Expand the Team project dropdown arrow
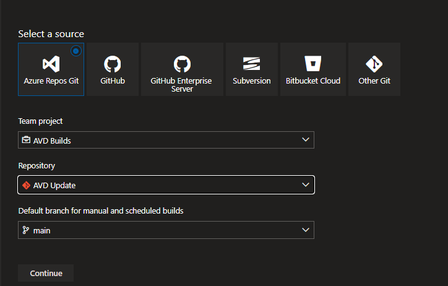Viewport: 448px width, 286px height. [x=305, y=140]
